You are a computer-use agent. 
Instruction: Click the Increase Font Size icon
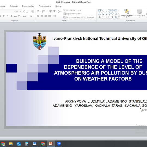tap(24, 11)
